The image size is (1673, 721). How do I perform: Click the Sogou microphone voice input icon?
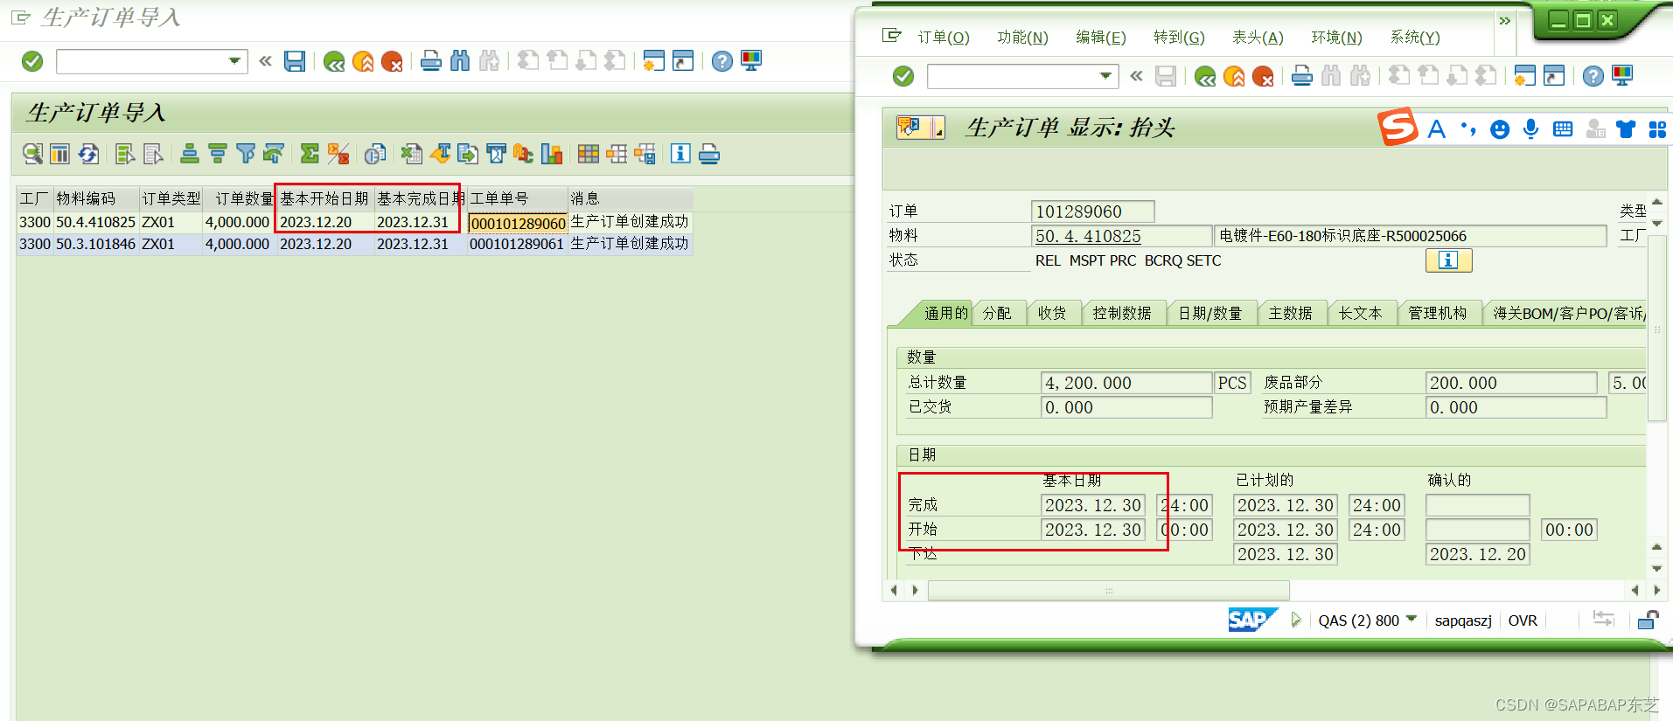tap(1530, 129)
